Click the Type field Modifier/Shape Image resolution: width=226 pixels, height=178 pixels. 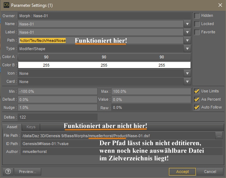tap(100, 49)
